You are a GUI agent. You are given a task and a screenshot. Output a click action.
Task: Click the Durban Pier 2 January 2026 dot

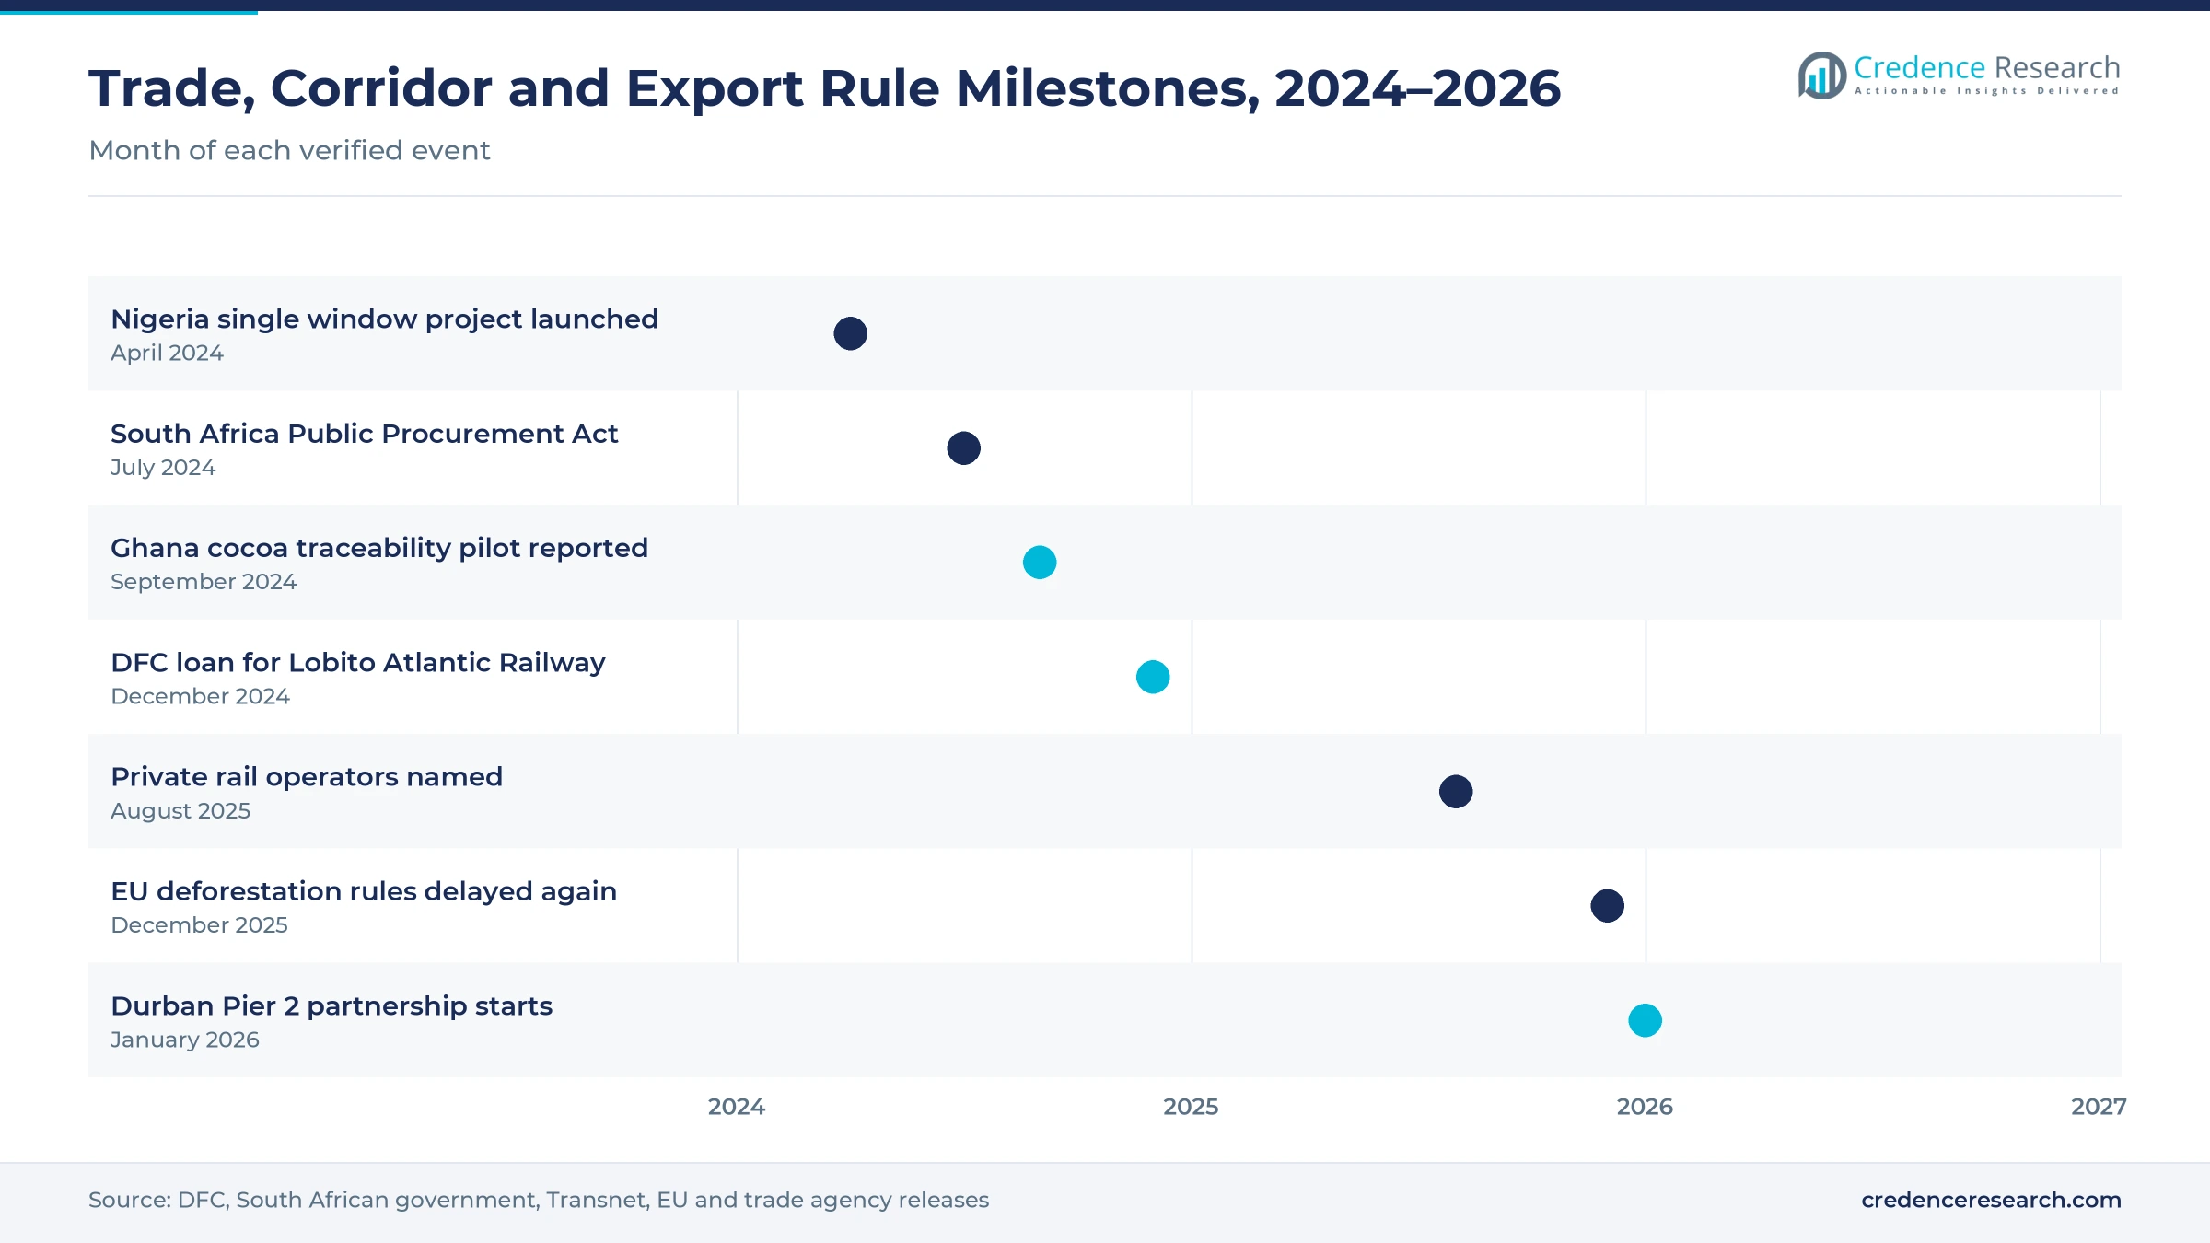click(1645, 1020)
